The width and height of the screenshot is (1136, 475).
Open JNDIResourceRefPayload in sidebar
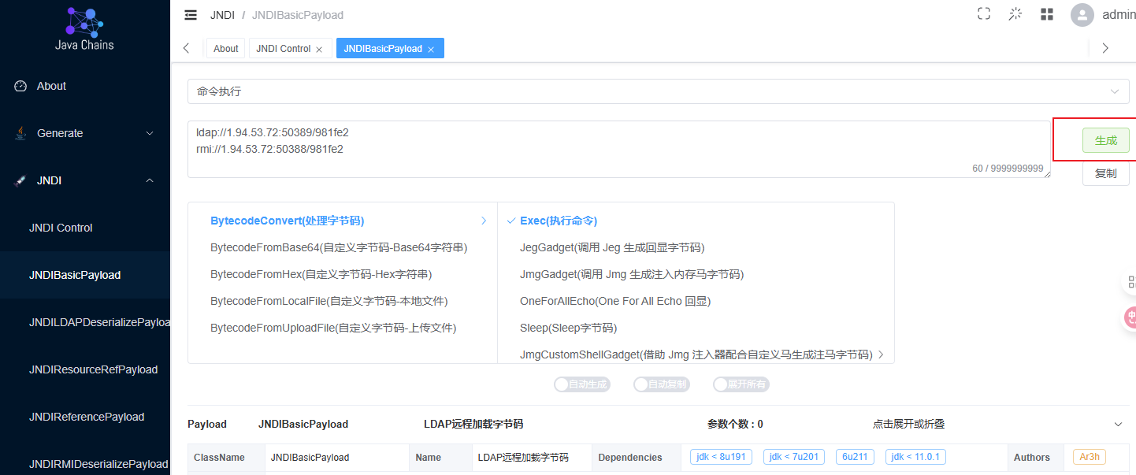click(93, 369)
